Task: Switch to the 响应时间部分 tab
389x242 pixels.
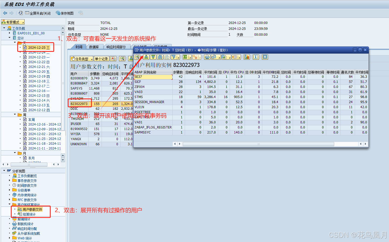Action: (116, 47)
